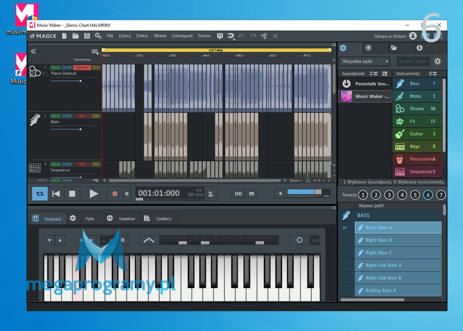This screenshot has width=463, height=331.
Task: Open the Wszystkie pętle dropdown
Action: (364, 61)
